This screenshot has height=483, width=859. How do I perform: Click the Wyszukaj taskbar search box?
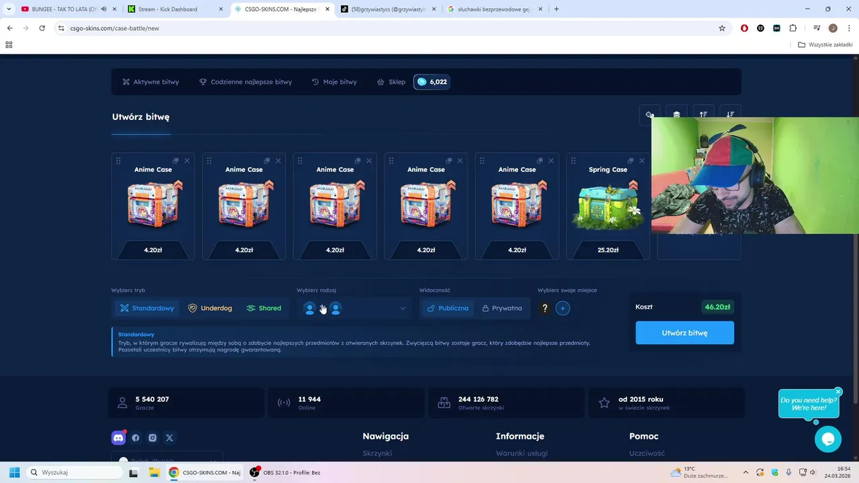point(74,472)
